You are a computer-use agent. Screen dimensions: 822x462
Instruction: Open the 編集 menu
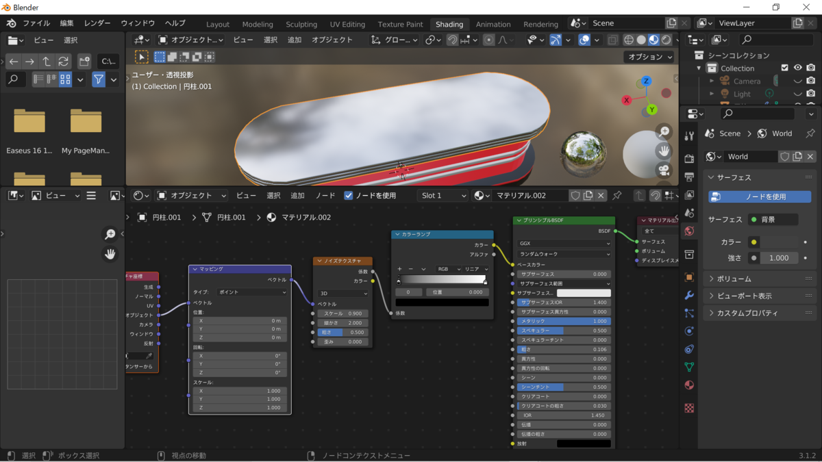point(67,23)
